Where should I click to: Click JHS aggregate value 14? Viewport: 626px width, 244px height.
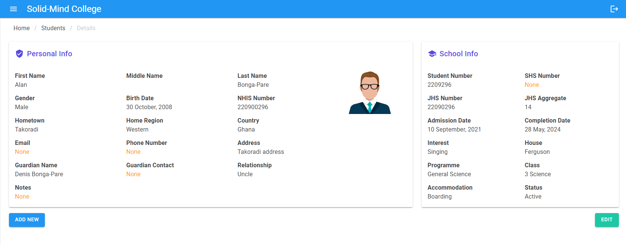click(528, 107)
